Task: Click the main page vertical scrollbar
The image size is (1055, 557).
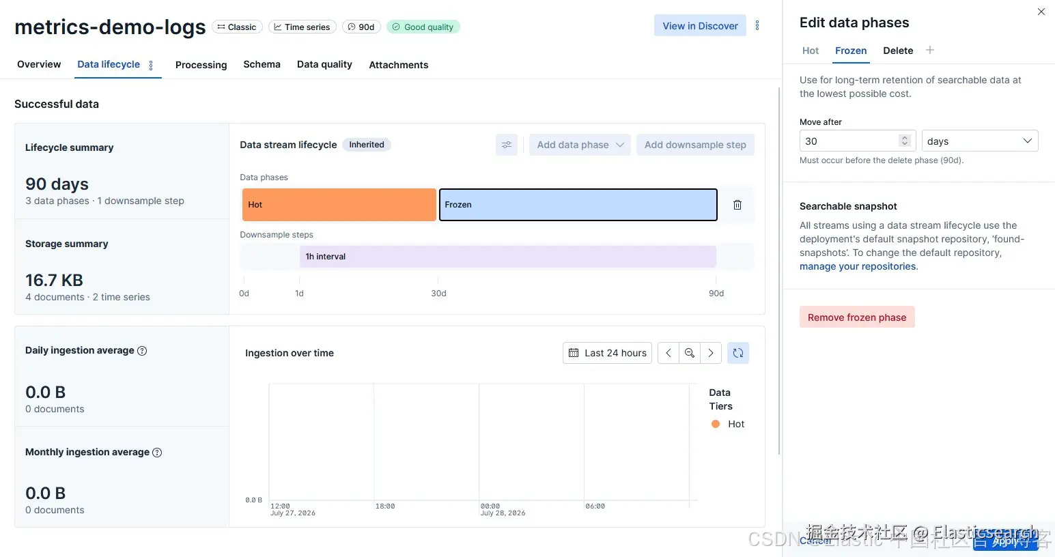Action: (x=779, y=270)
